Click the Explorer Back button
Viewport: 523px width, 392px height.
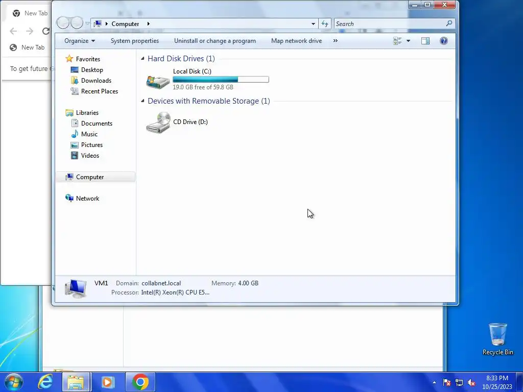pos(63,23)
